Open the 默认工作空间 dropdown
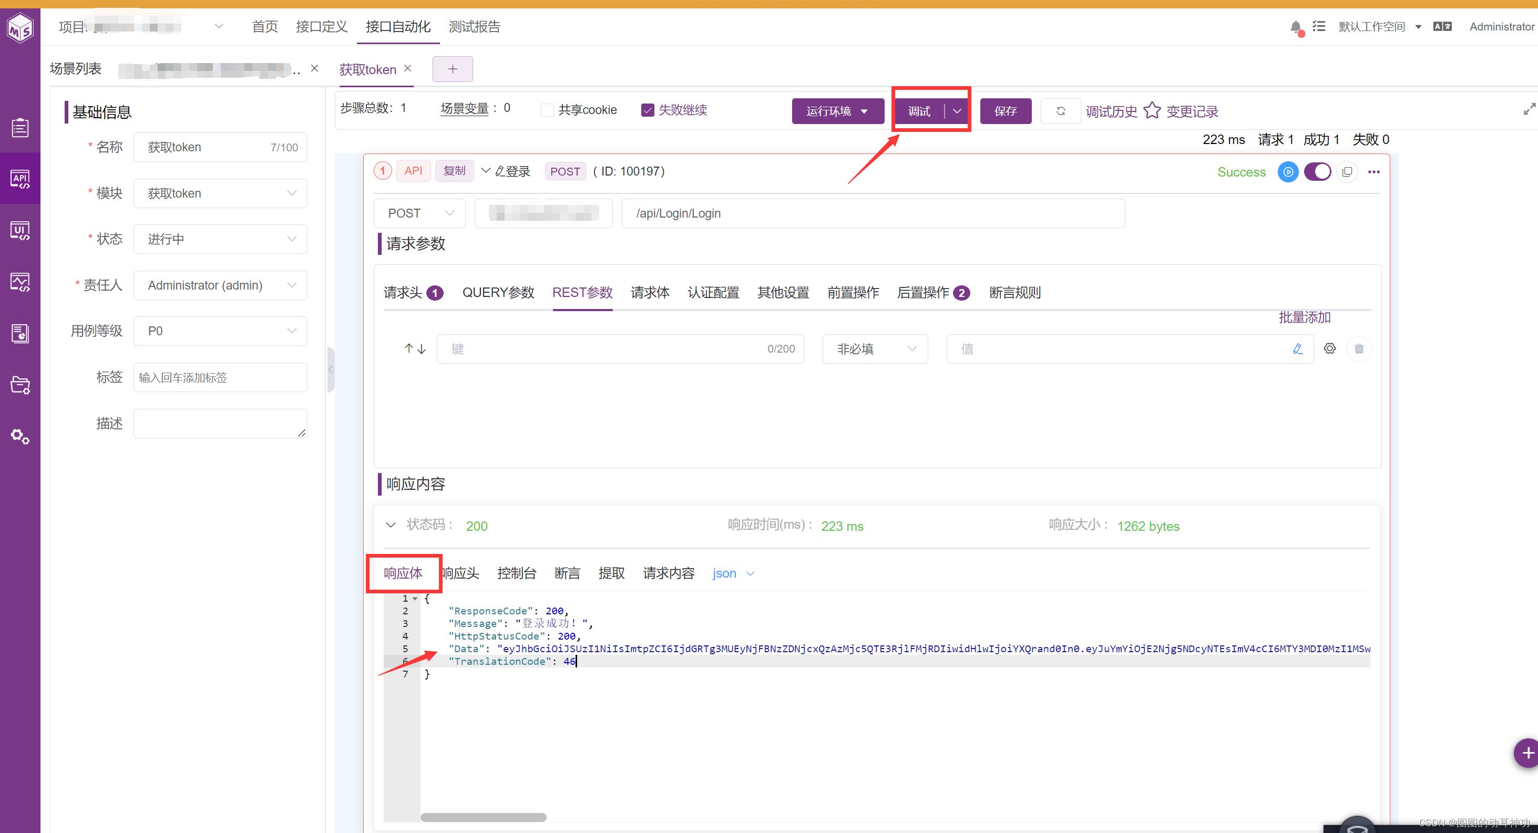 coord(1379,27)
